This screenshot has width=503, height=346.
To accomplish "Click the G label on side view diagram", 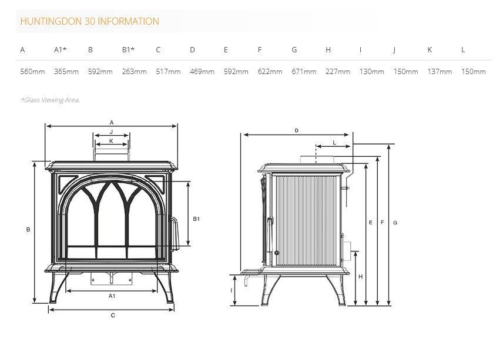I will (x=395, y=223).
